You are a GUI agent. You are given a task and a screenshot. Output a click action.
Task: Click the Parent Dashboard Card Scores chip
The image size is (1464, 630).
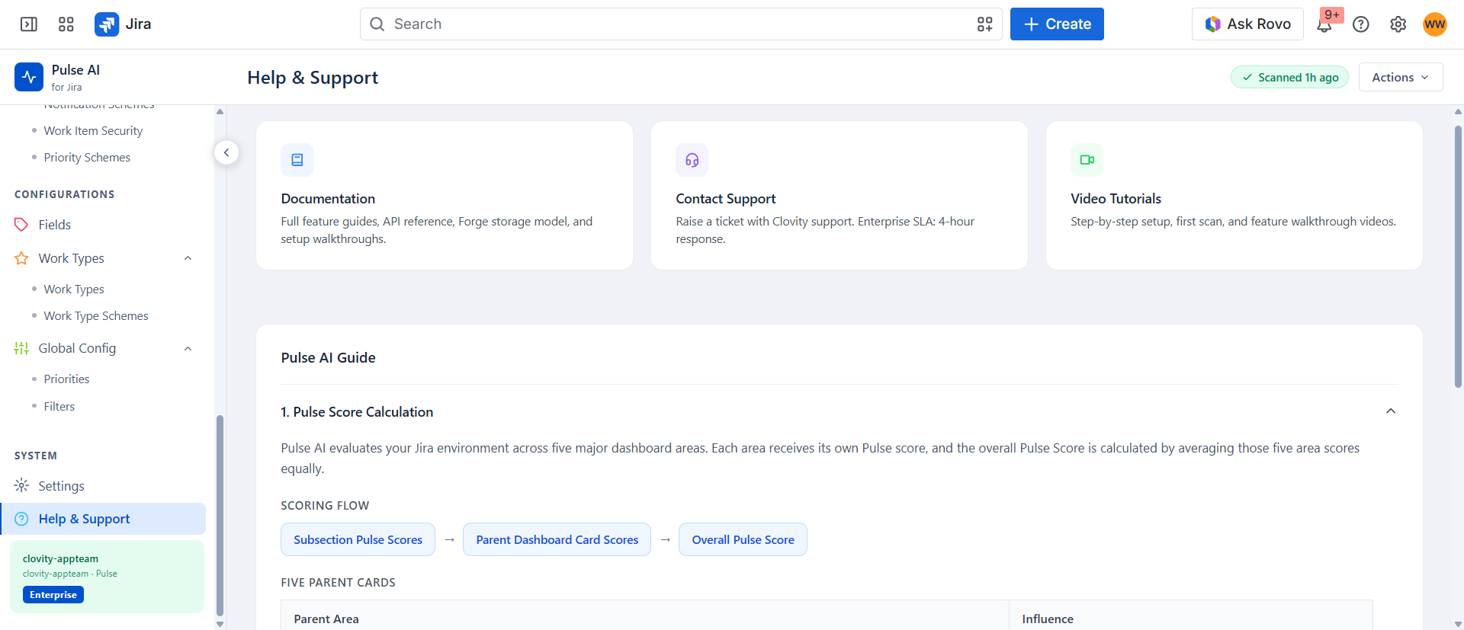[x=557, y=539]
